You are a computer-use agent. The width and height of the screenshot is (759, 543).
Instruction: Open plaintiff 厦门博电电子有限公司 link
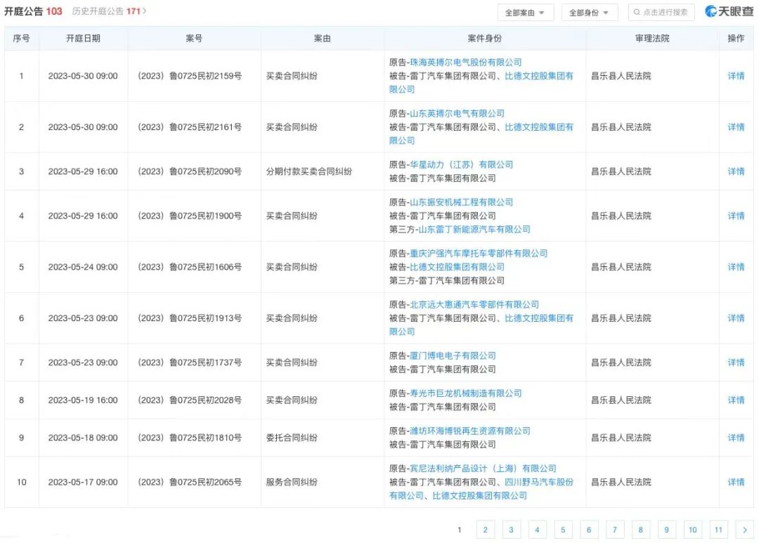453,355
